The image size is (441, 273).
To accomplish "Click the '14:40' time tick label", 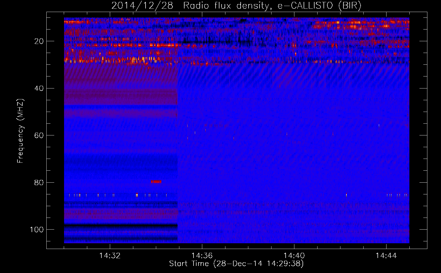I will click(294, 256).
